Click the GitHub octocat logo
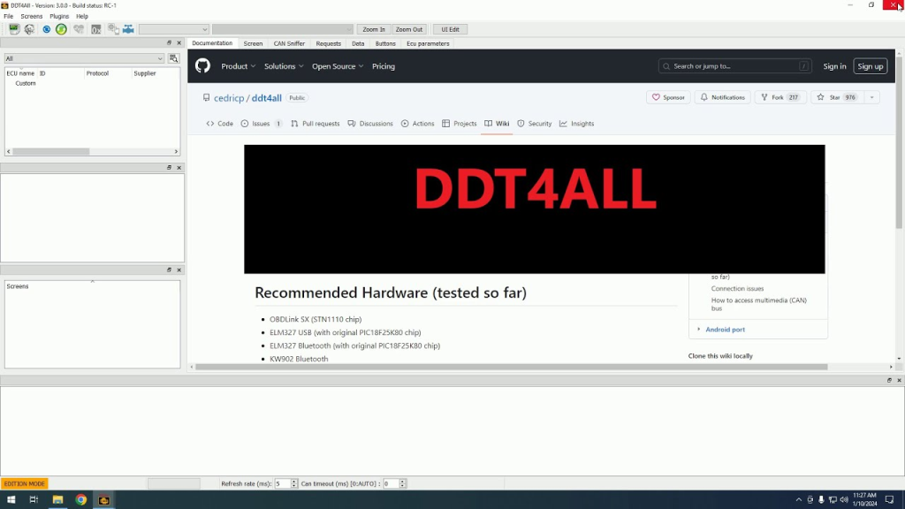Screen dimensions: 905x509 [202, 65]
